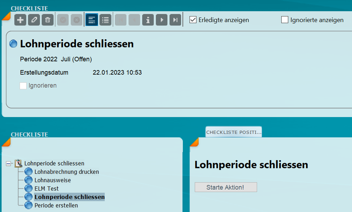The width and height of the screenshot is (352, 212).
Task: Select 'ELM Test' checklist item
Action: point(47,189)
